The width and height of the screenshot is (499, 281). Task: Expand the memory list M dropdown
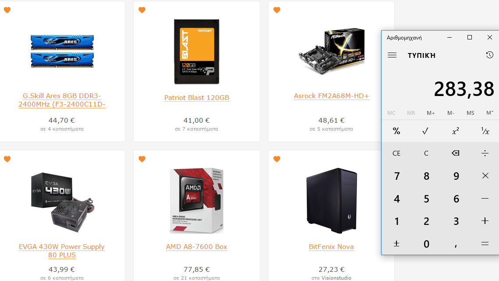tap(489, 113)
